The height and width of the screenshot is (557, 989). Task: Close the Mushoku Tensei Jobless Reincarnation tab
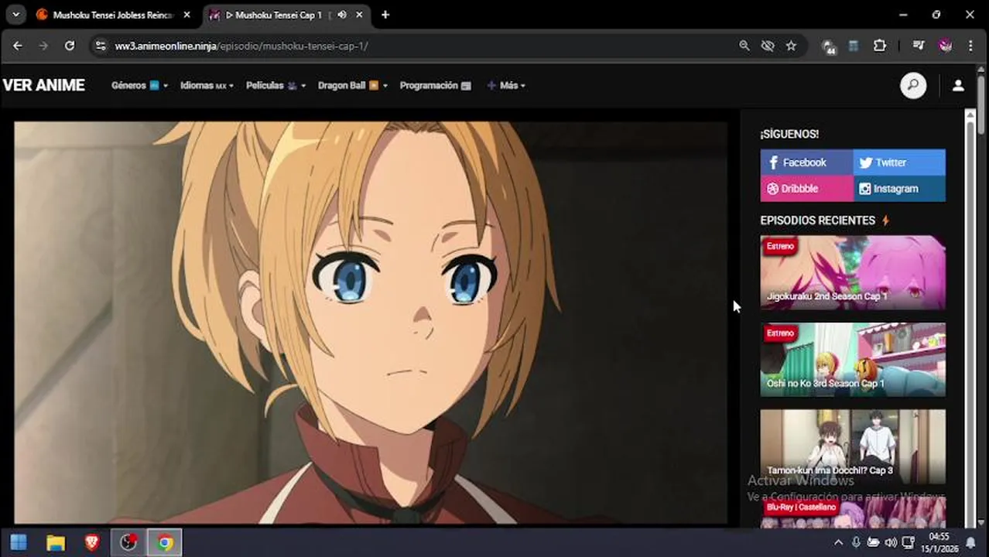click(x=187, y=15)
